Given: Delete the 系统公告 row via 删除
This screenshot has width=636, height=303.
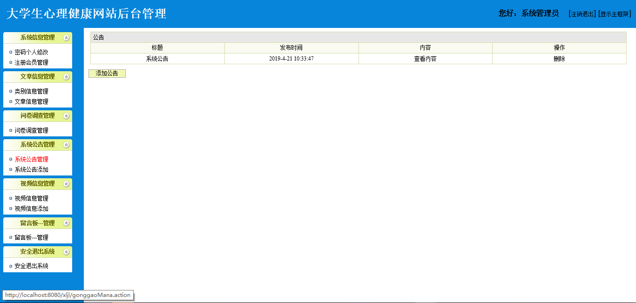Looking at the screenshot, I should [x=560, y=59].
